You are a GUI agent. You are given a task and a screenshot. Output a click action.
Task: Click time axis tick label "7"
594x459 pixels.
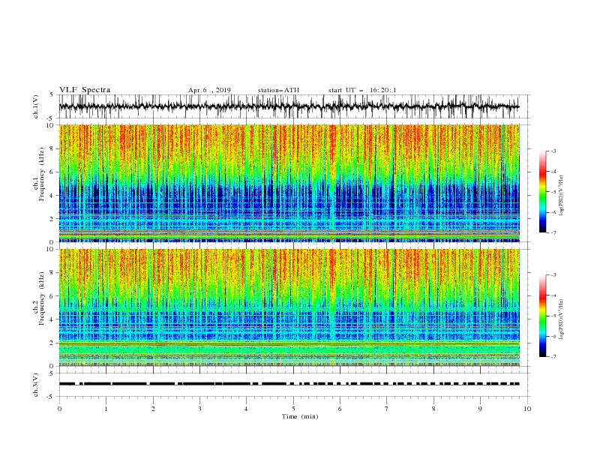click(x=387, y=409)
